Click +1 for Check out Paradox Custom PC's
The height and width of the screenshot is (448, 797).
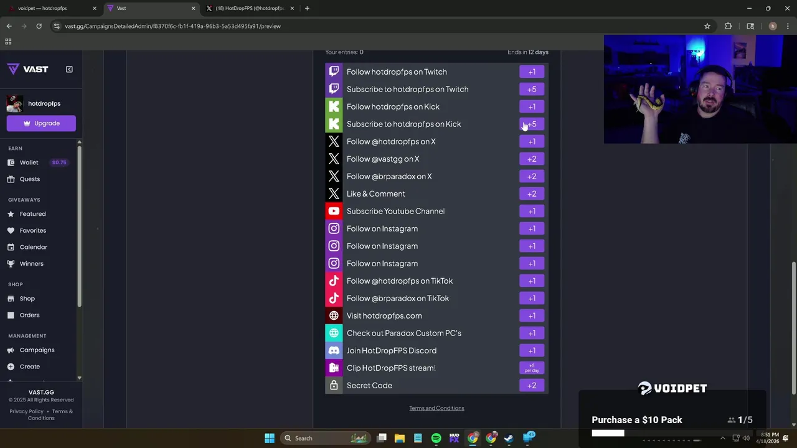point(532,333)
